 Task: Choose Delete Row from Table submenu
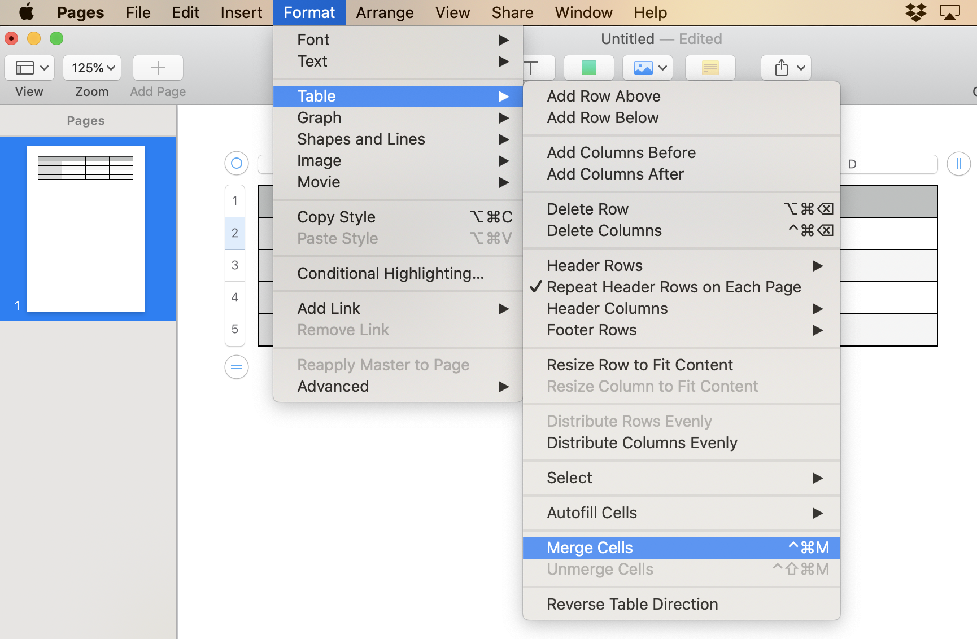[x=682, y=209]
